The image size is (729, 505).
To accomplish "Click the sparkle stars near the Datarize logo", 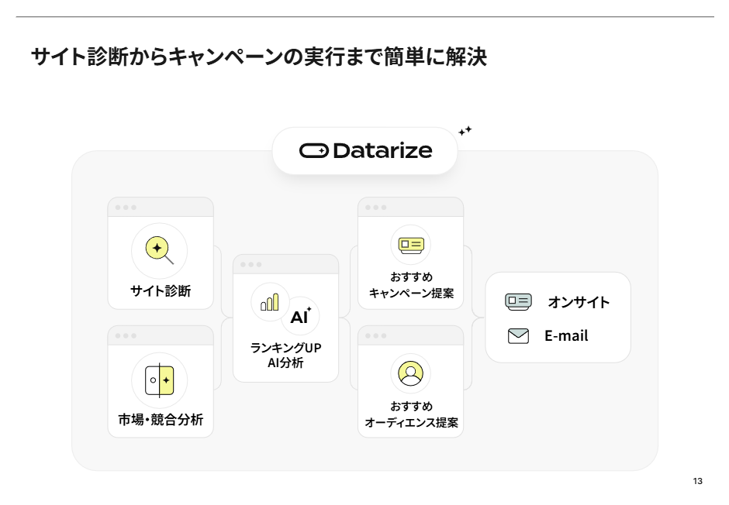I will pos(465,131).
